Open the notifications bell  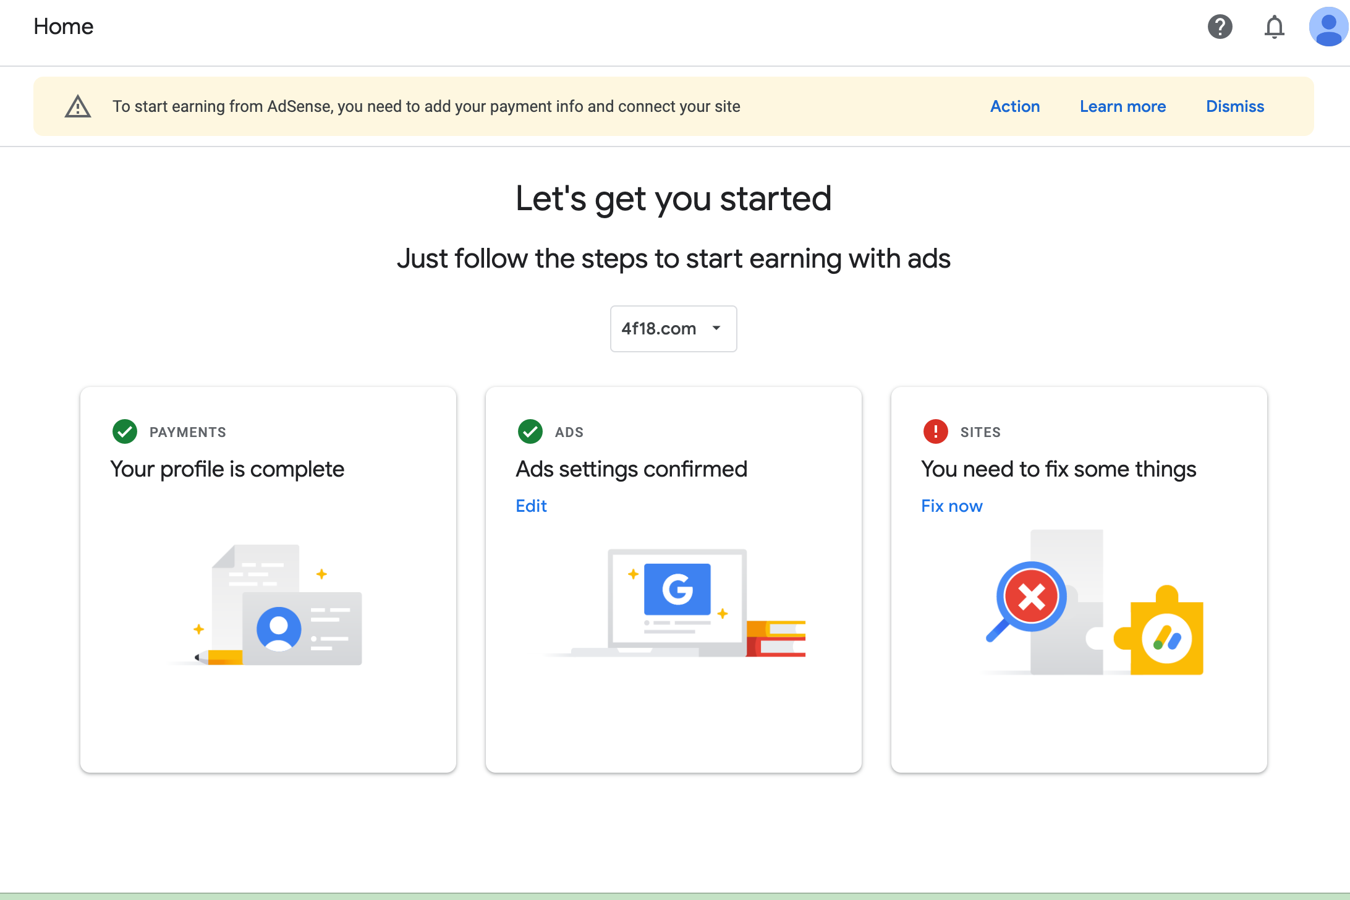1274,27
